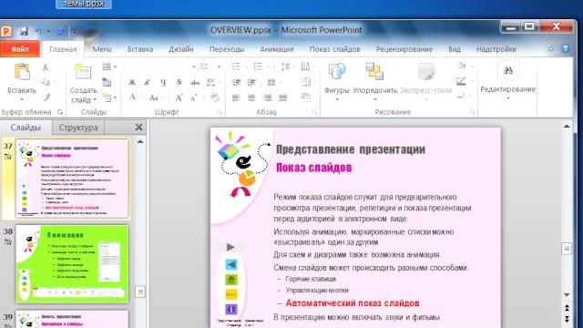The image size is (583, 328).
Task: Open the Change Case Aa dropdown
Action: [x=155, y=97]
